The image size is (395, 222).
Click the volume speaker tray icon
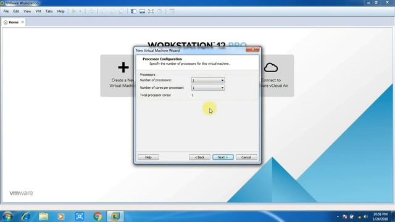pyautogui.click(x=366, y=216)
